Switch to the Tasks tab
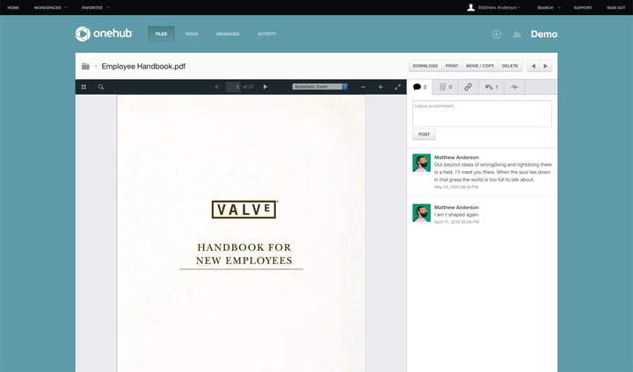This screenshot has height=372, width=633. coord(192,34)
